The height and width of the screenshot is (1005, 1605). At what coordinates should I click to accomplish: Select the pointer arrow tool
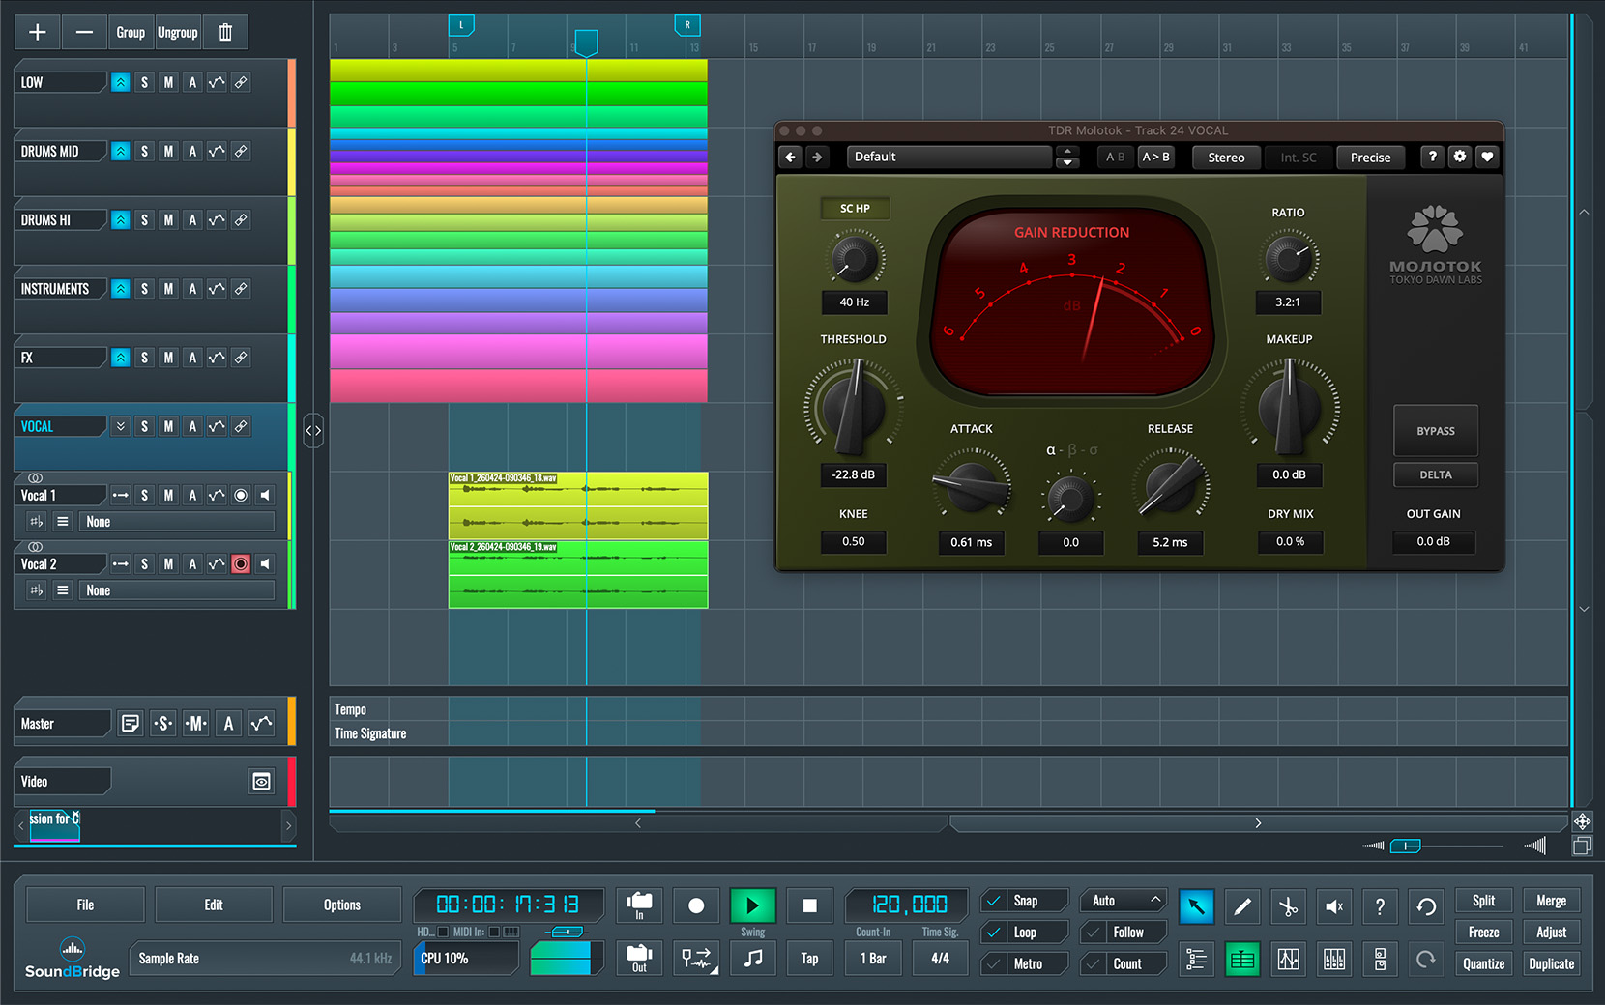pyautogui.click(x=1196, y=906)
